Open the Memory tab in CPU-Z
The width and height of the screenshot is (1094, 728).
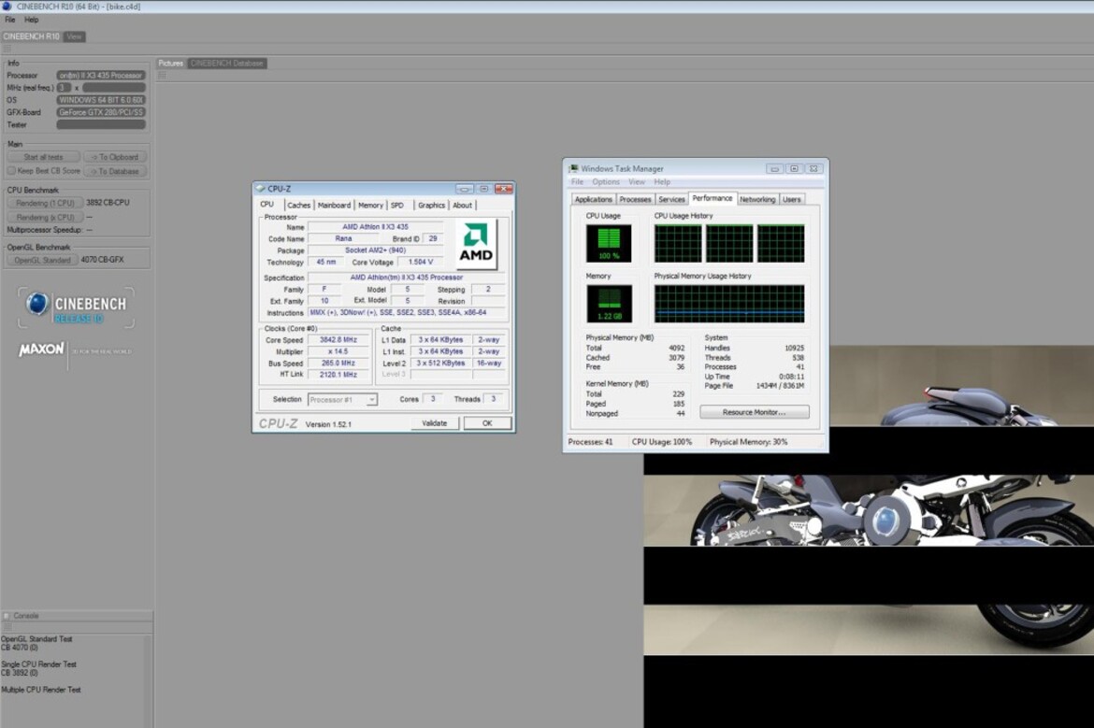tap(370, 205)
